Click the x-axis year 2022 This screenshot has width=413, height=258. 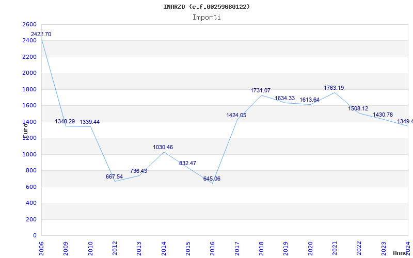pyautogui.click(x=359, y=248)
